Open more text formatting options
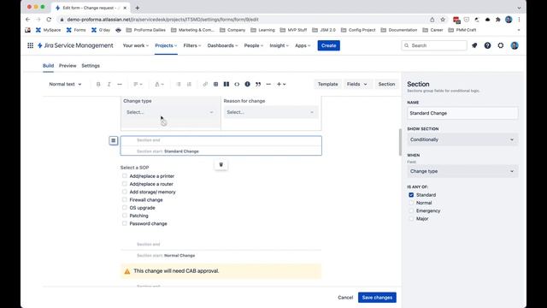Viewport: 547px width, 308px height. 120,84
